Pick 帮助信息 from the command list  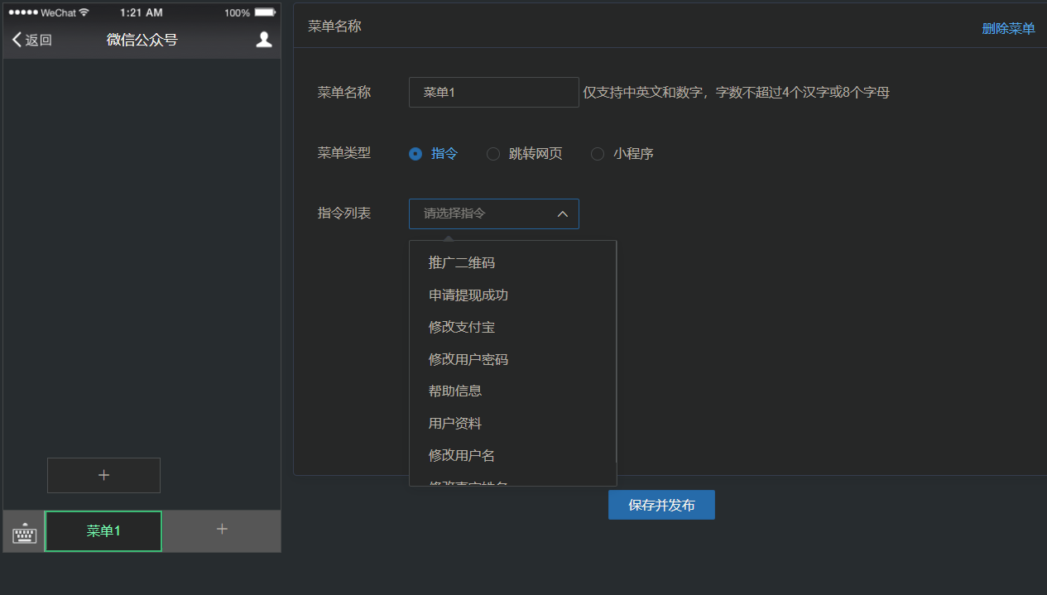tap(513, 391)
